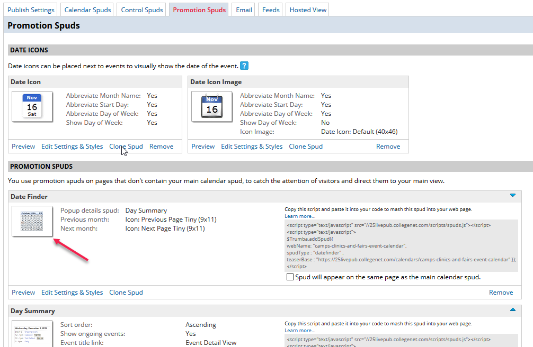Click the 'Day Summary' popup details value
The image size is (533, 347).
click(146, 211)
